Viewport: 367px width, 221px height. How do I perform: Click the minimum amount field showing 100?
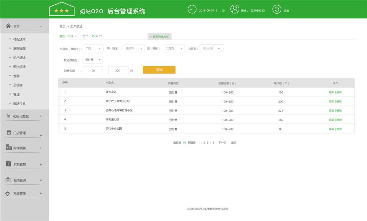click(x=93, y=70)
